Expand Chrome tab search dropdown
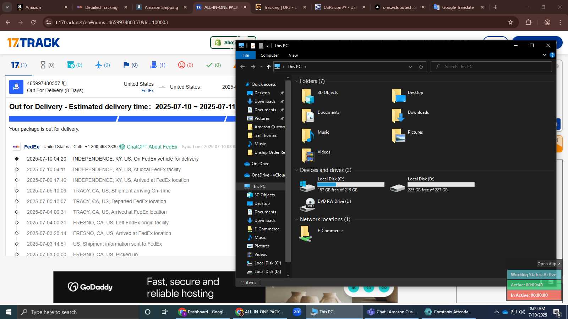Screen dimensions: 568x319 tap(7, 7)
